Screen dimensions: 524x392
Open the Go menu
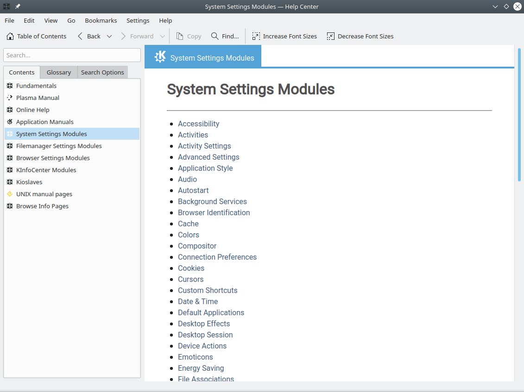point(71,20)
